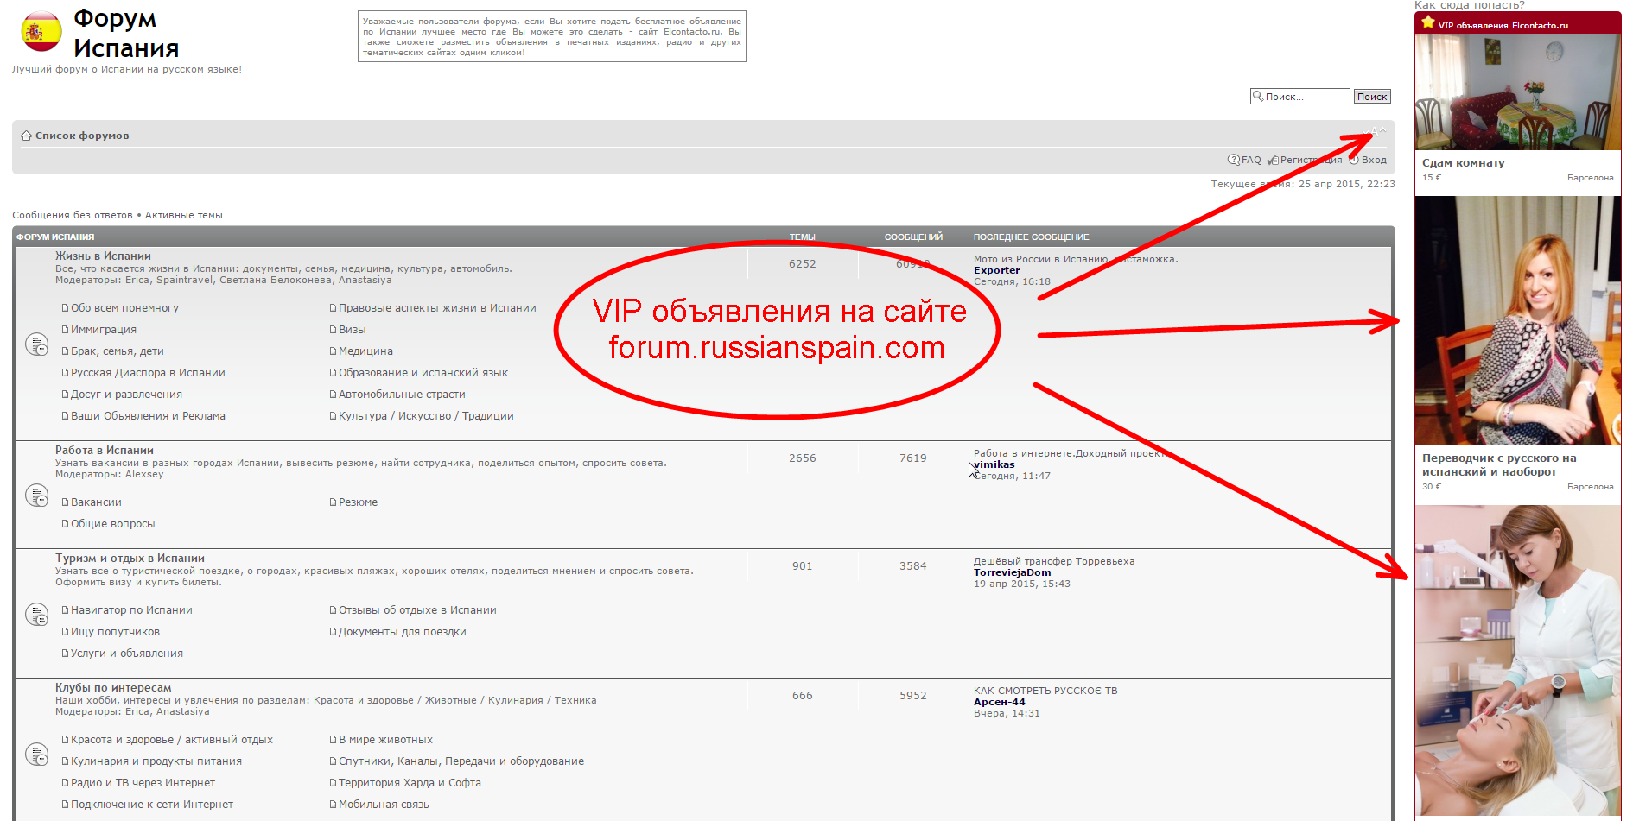Click the forum icon for Жизнь в Испании
This screenshot has height=821, width=1633.
pyautogui.click(x=36, y=344)
